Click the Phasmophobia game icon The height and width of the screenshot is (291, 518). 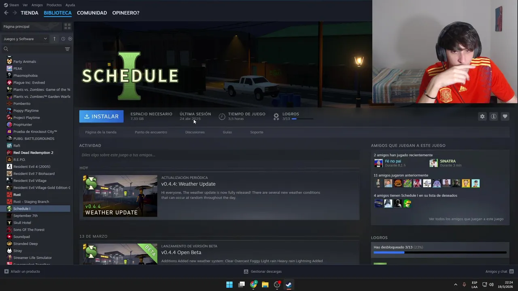click(x=9, y=76)
